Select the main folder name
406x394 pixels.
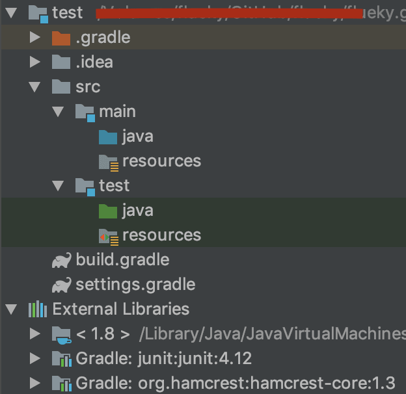(118, 111)
